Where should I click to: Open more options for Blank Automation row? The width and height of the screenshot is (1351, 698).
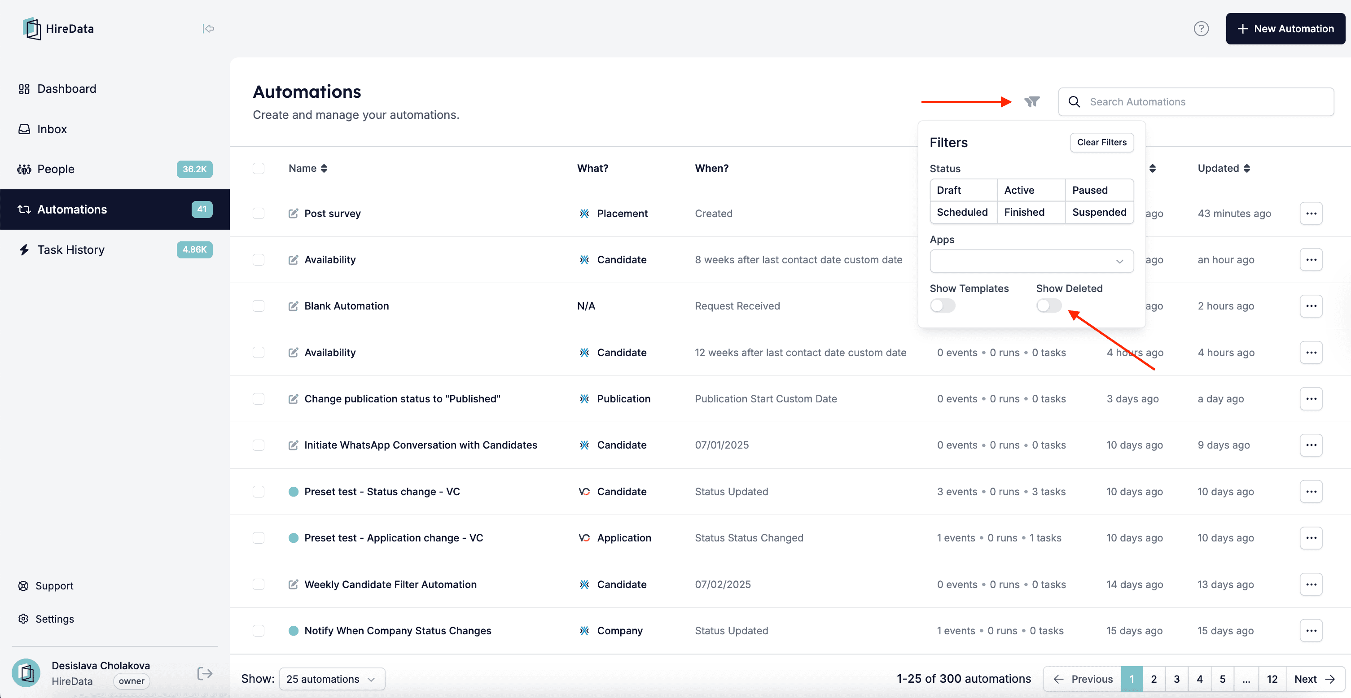click(x=1311, y=306)
